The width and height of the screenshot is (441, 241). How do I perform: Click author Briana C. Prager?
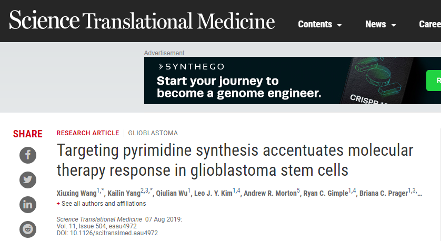click(x=384, y=193)
